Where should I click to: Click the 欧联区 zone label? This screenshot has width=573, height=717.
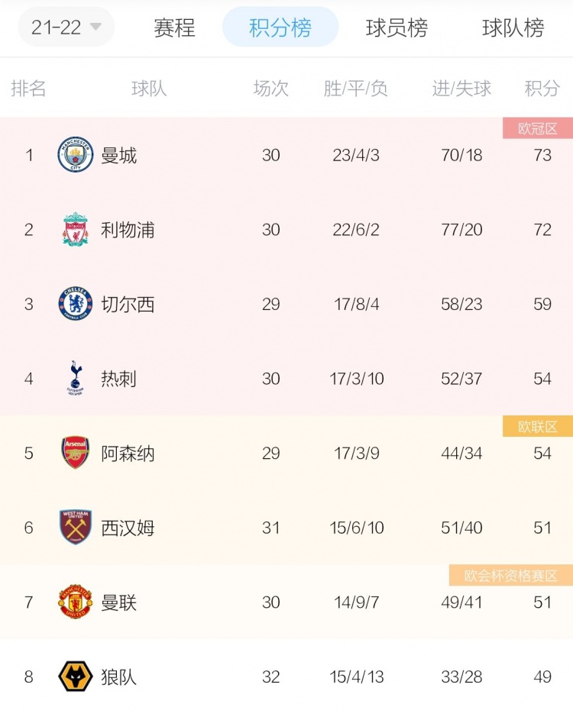(x=538, y=427)
